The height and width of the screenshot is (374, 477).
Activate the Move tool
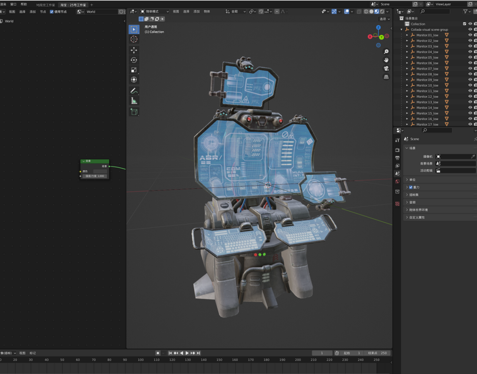[x=134, y=50]
